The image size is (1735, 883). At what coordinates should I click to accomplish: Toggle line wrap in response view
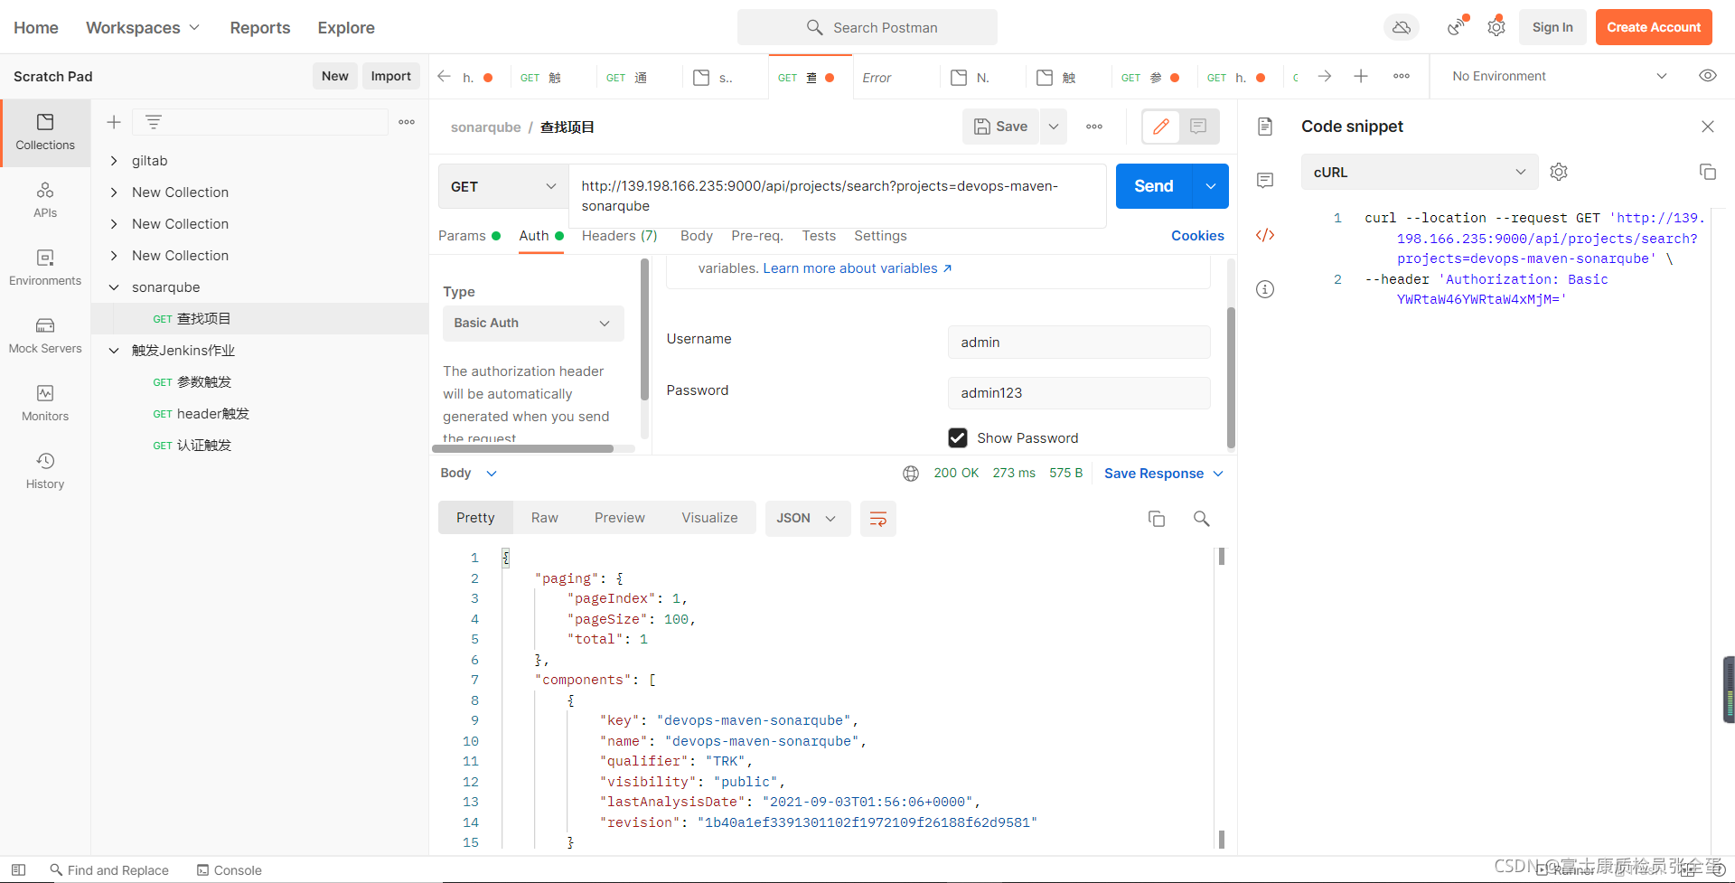(877, 519)
